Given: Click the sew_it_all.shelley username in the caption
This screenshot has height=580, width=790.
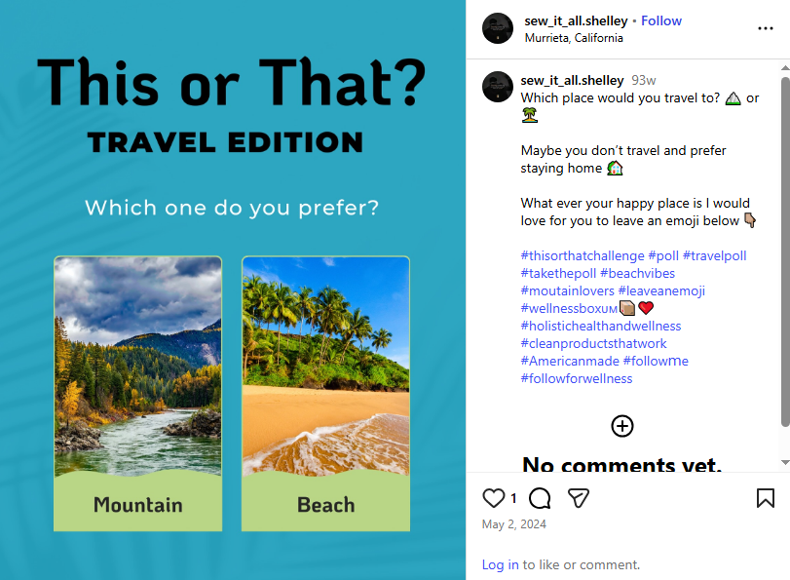Looking at the screenshot, I should pyautogui.click(x=572, y=79).
